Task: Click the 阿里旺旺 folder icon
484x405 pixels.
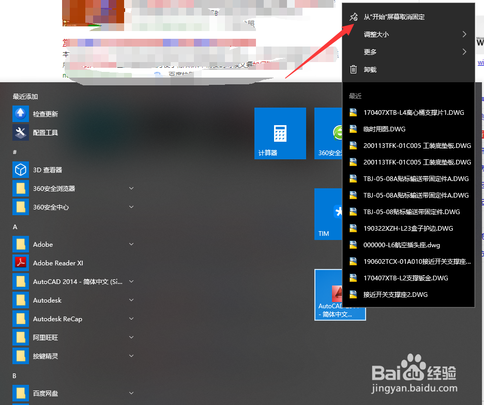Action: (21, 337)
